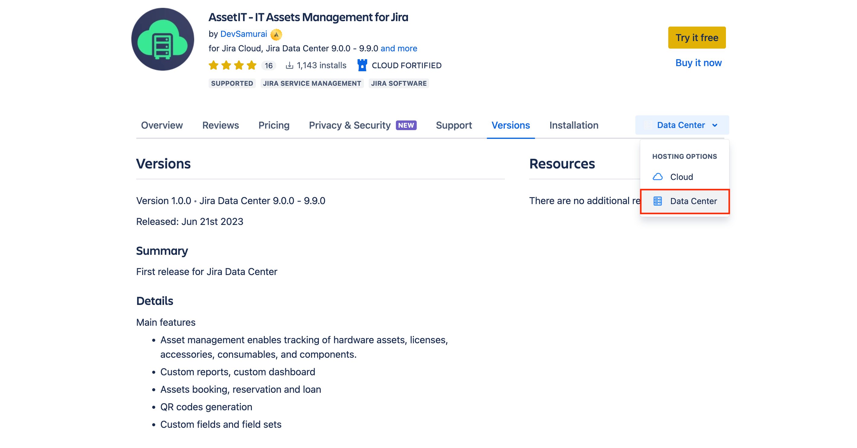The height and width of the screenshot is (448, 857).
Task: Open the Installation tab
Action: point(574,125)
